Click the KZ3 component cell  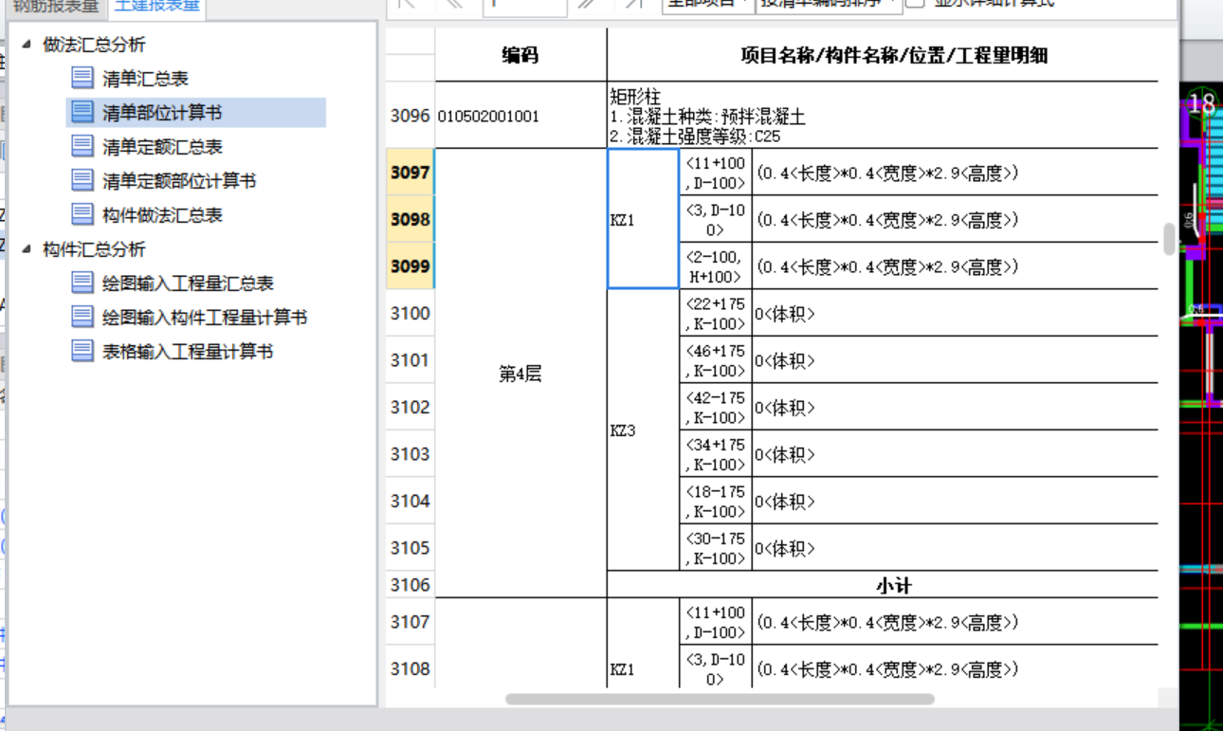[x=643, y=430]
